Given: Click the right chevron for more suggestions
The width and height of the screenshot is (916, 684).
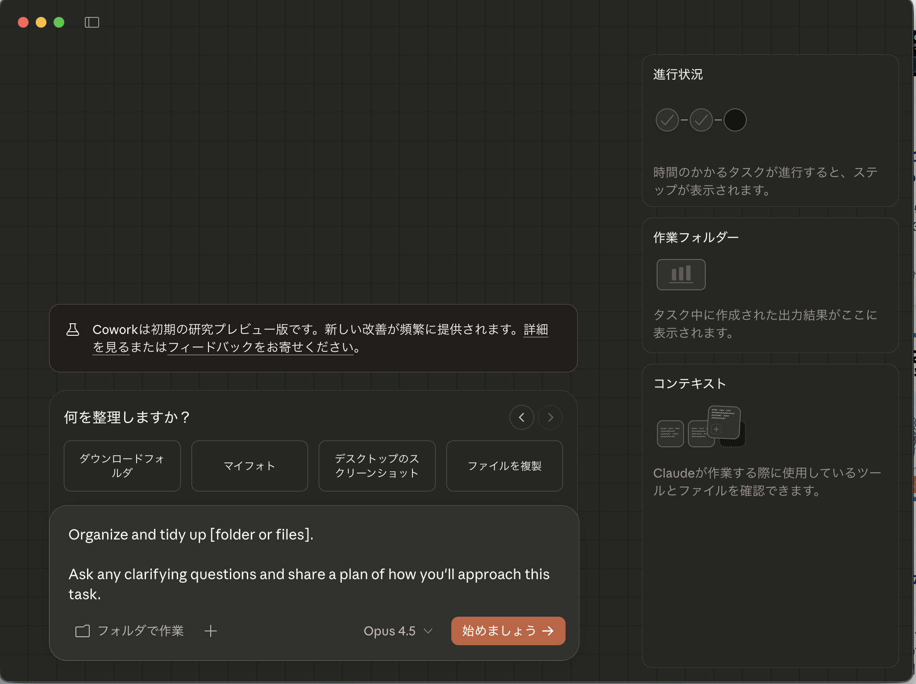Looking at the screenshot, I should click(x=550, y=417).
